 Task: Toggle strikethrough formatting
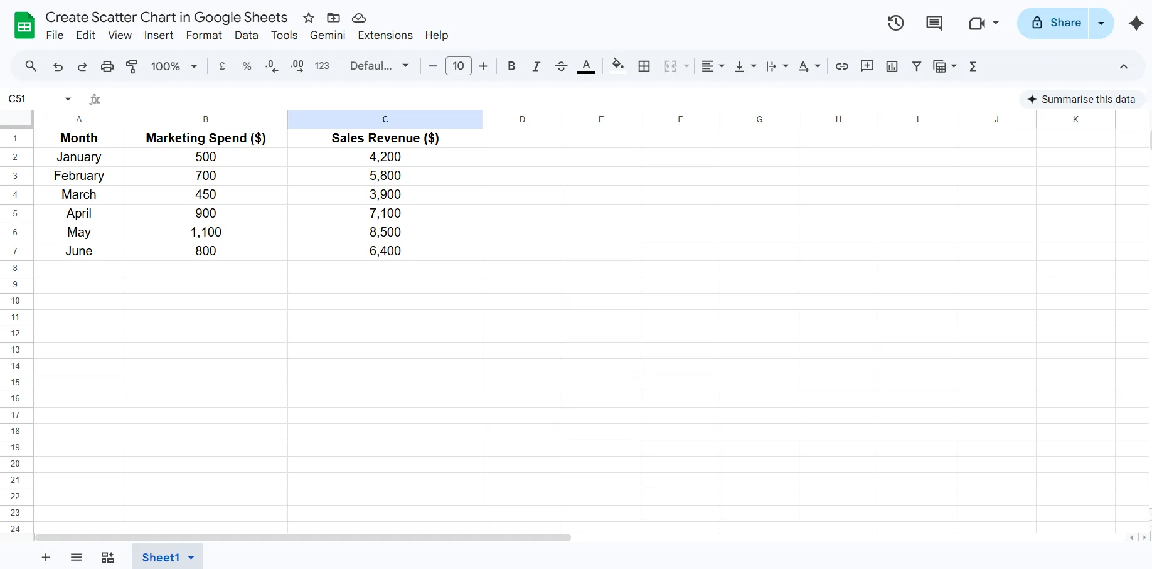click(x=561, y=66)
